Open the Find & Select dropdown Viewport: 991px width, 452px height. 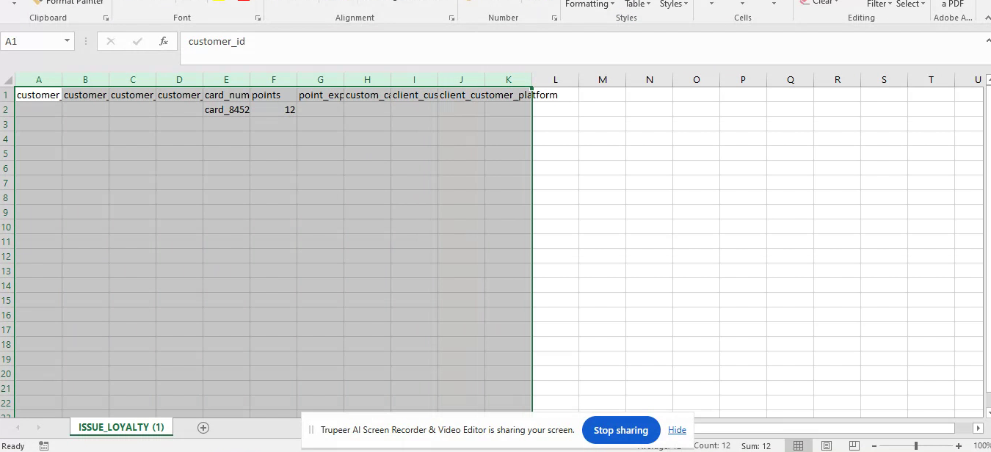(910, 4)
